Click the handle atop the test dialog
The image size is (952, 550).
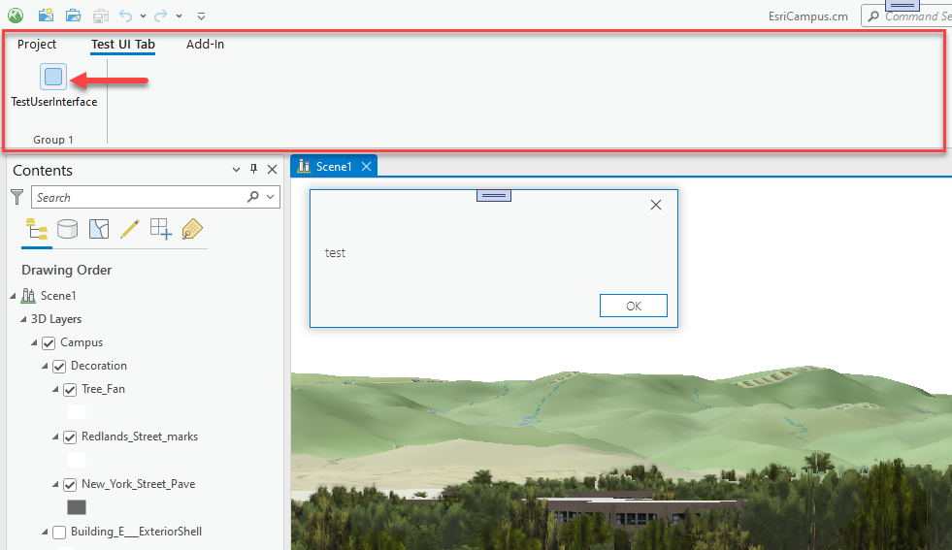coord(494,196)
